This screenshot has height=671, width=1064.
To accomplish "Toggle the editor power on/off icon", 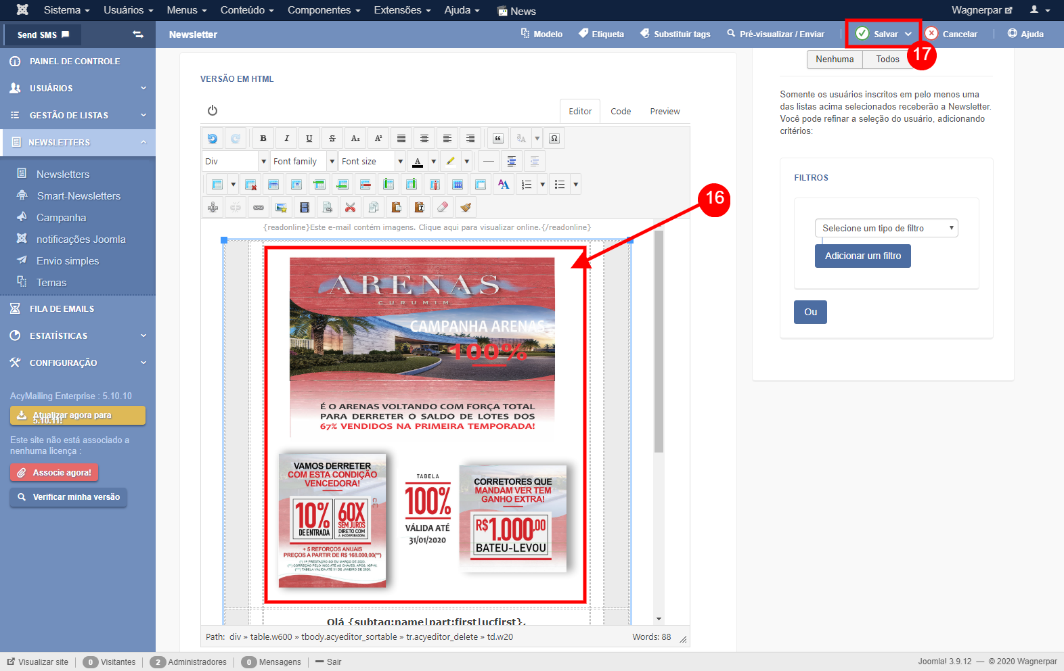I will click(x=213, y=110).
